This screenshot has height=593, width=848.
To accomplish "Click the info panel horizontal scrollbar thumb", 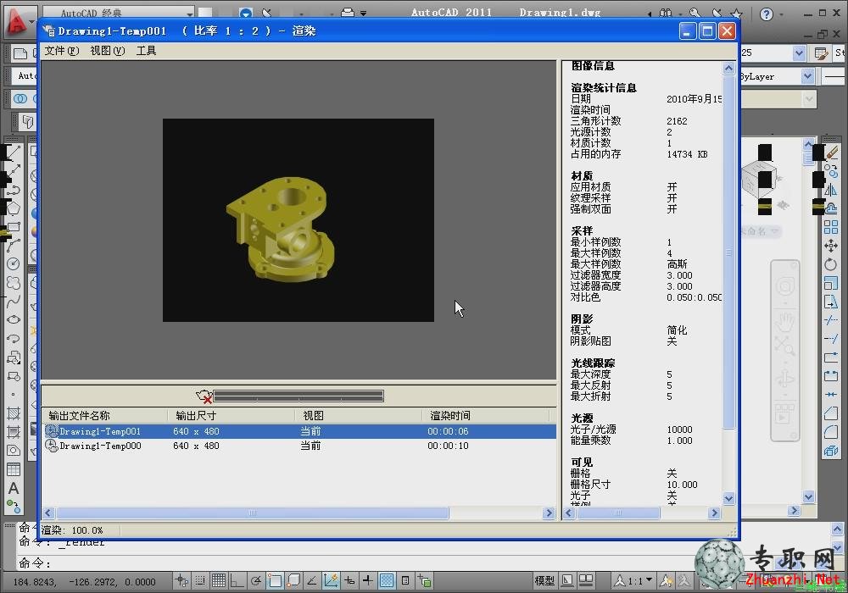I will tap(617, 513).
